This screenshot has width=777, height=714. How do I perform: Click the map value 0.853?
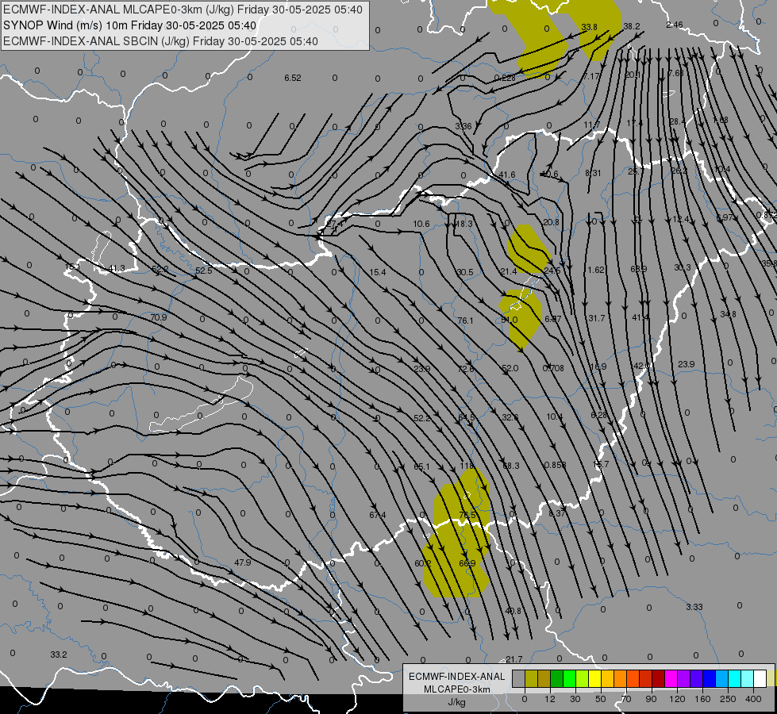coord(555,465)
